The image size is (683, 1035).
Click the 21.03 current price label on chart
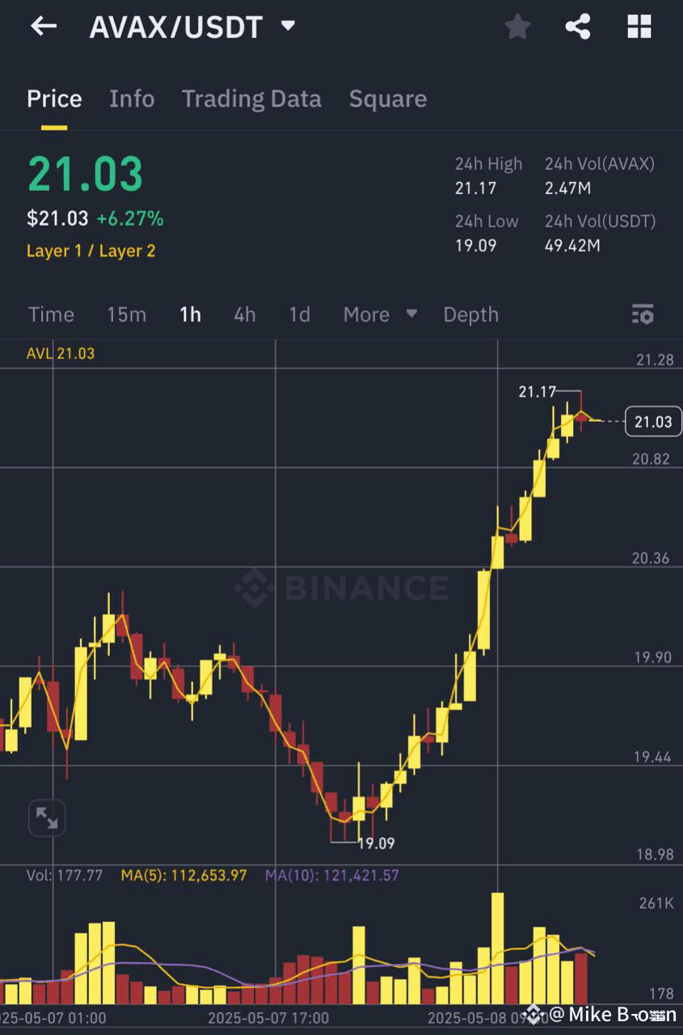(652, 421)
